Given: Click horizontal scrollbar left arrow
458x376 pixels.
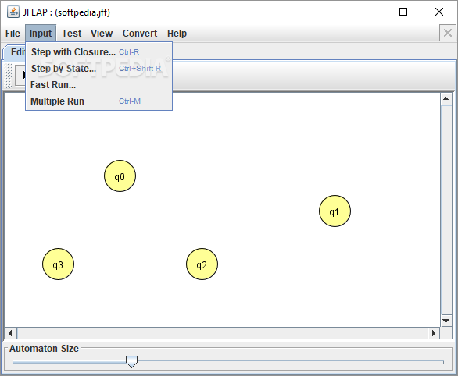Looking at the screenshot, I should [10, 333].
